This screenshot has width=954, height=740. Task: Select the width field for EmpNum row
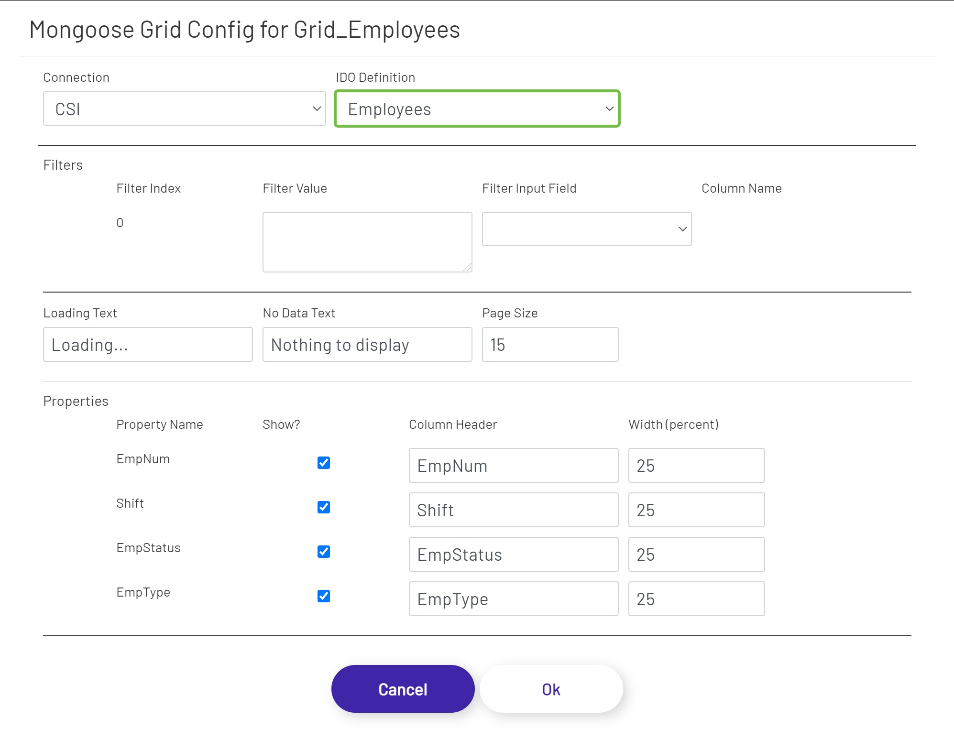pos(696,465)
